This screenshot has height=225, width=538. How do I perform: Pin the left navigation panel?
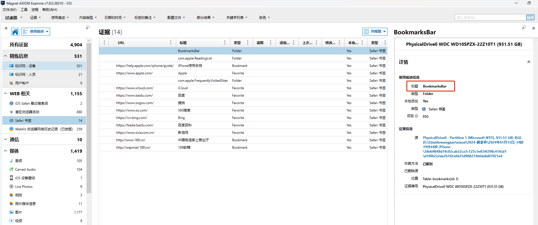pos(88,28)
